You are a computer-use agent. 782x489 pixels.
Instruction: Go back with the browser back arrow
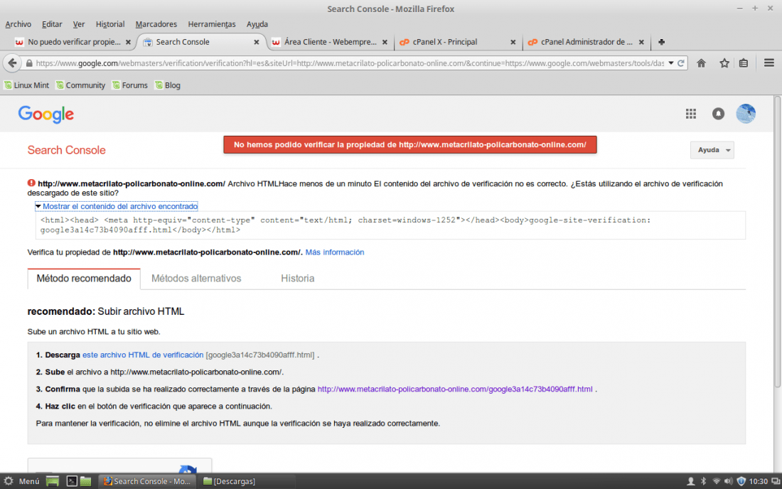coord(12,63)
